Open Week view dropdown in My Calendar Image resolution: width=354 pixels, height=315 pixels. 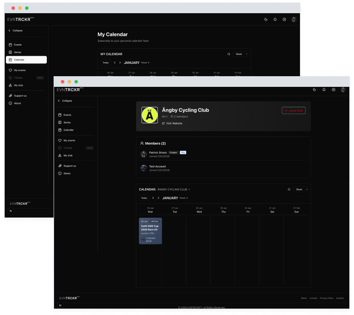(241, 54)
